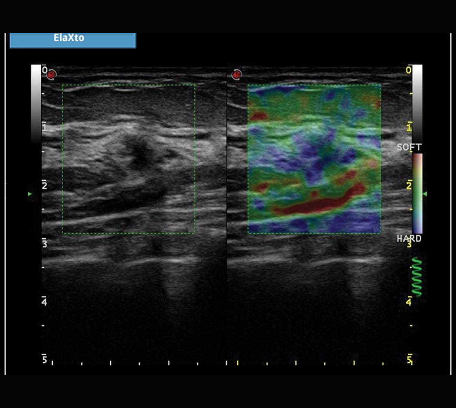
Task: Click the green compression quality spring indicator
Action: [417, 277]
